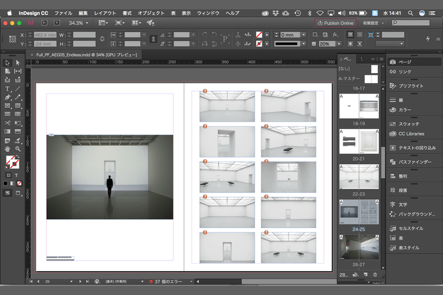Switch to the Hand tool
This screenshot has height=295, width=443.
click(x=7, y=149)
